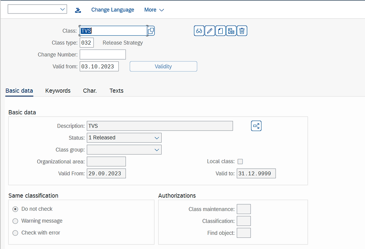Image resolution: width=365 pixels, height=249 pixels.
Task: Click Change Language
Action: [x=112, y=10]
